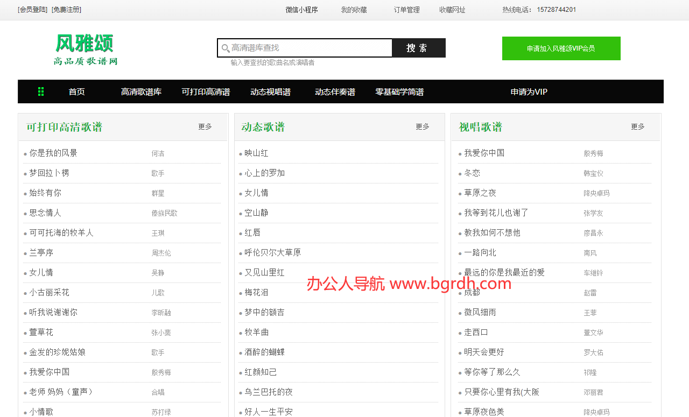Image resolution: width=689 pixels, height=417 pixels.
Task: Open the 首页 navigation tab
Action: tap(76, 92)
